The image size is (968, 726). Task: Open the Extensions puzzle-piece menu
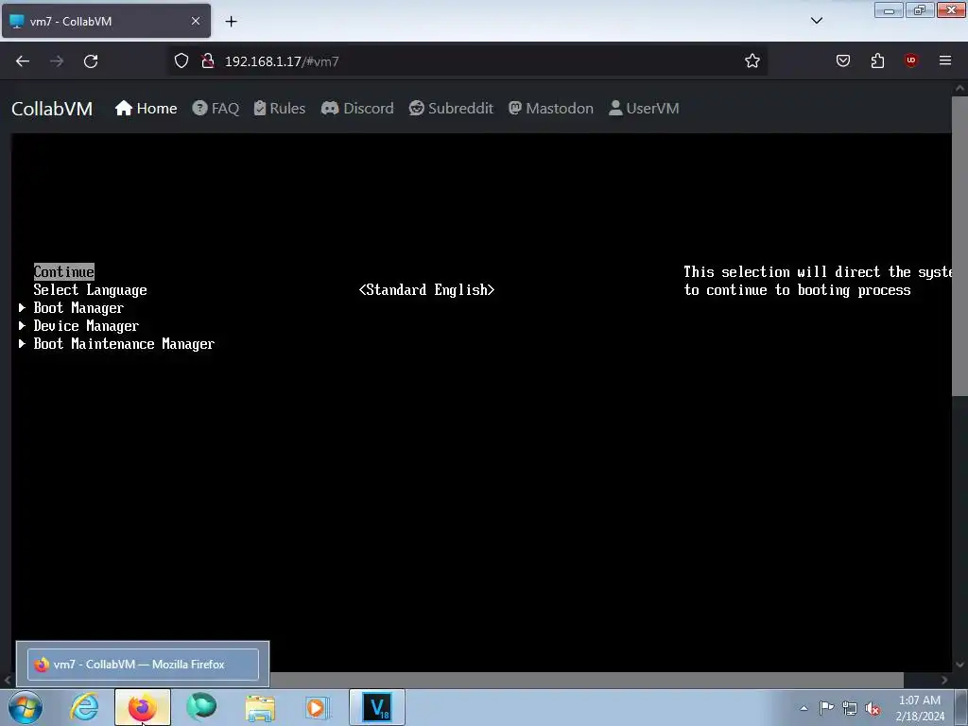[877, 61]
